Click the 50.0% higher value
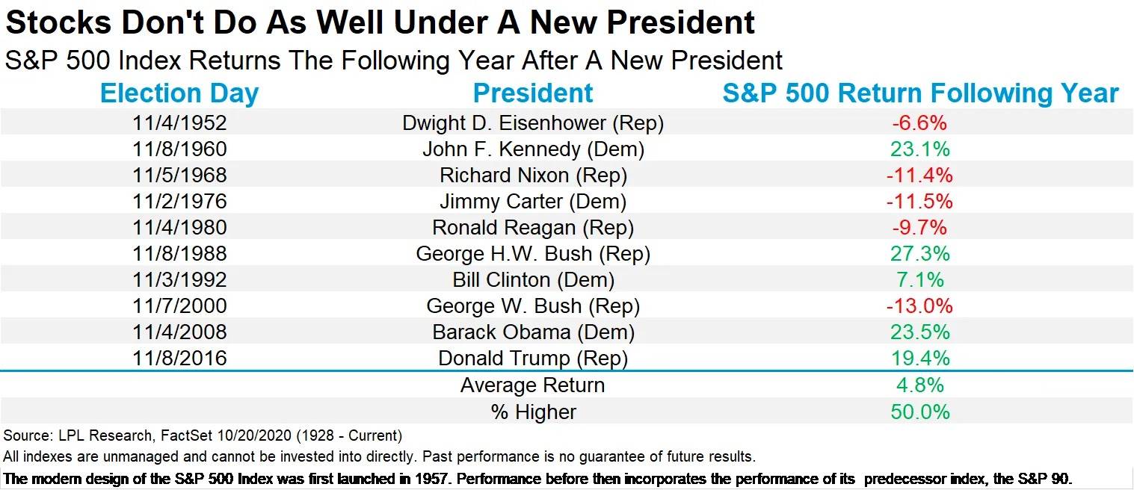 pos(920,412)
